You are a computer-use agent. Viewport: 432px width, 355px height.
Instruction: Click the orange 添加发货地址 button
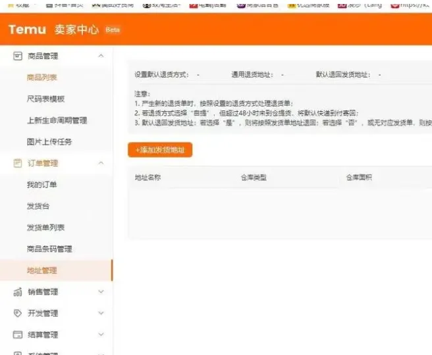160,151
